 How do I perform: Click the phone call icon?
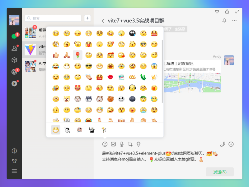pyautogui.click(x=223, y=144)
